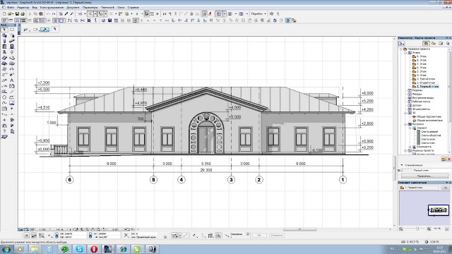Image resolution: width=452 pixels, height=254 pixels.
Task: Toggle the X coordinate lock in the tracker bar
Action: click(x=56, y=235)
